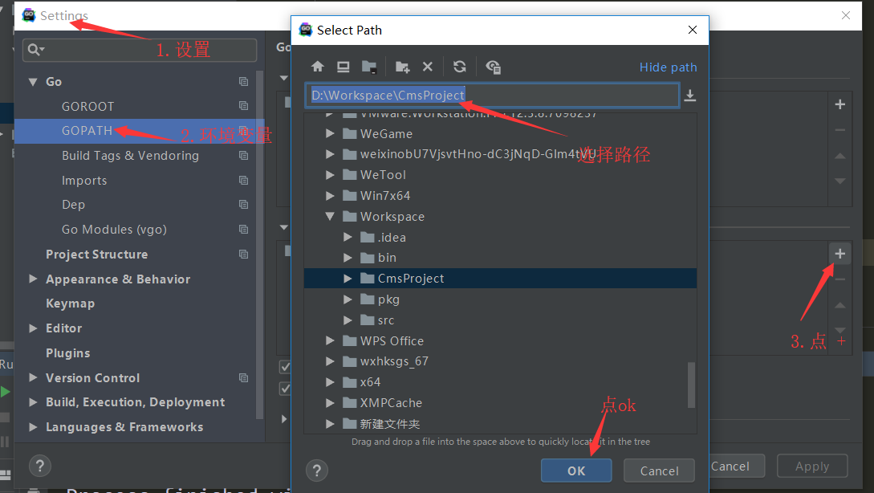This screenshot has height=493, width=874.
Task: Show hidden files and directories icon
Action: click(x=493, y=67)
